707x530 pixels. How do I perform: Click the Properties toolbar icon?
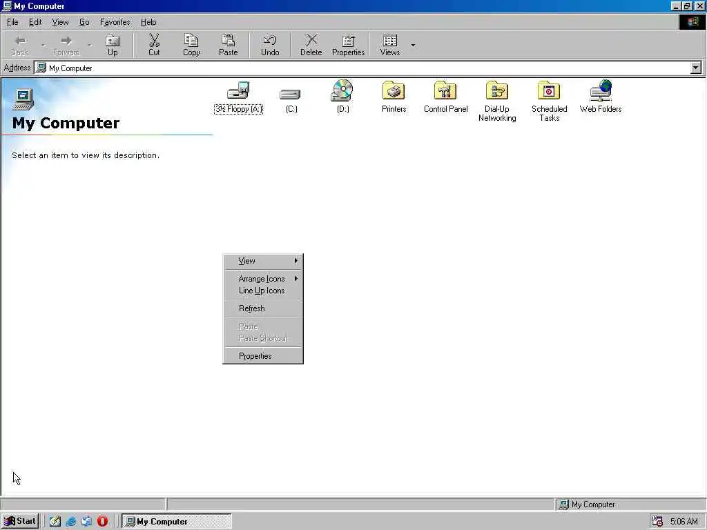pyautogui.click(x=348, y=41)
